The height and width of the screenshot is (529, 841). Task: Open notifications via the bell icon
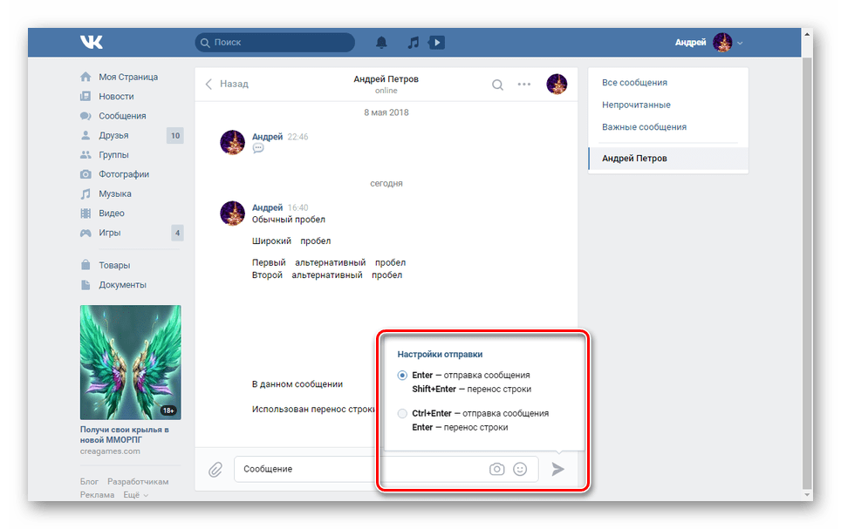pos(382,41)
